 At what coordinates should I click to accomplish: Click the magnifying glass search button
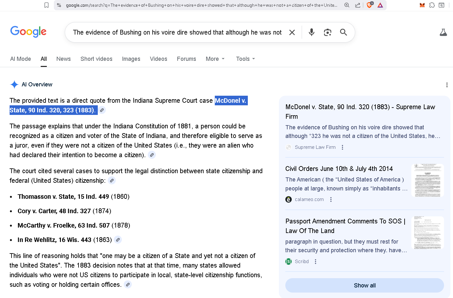point(343,32)
